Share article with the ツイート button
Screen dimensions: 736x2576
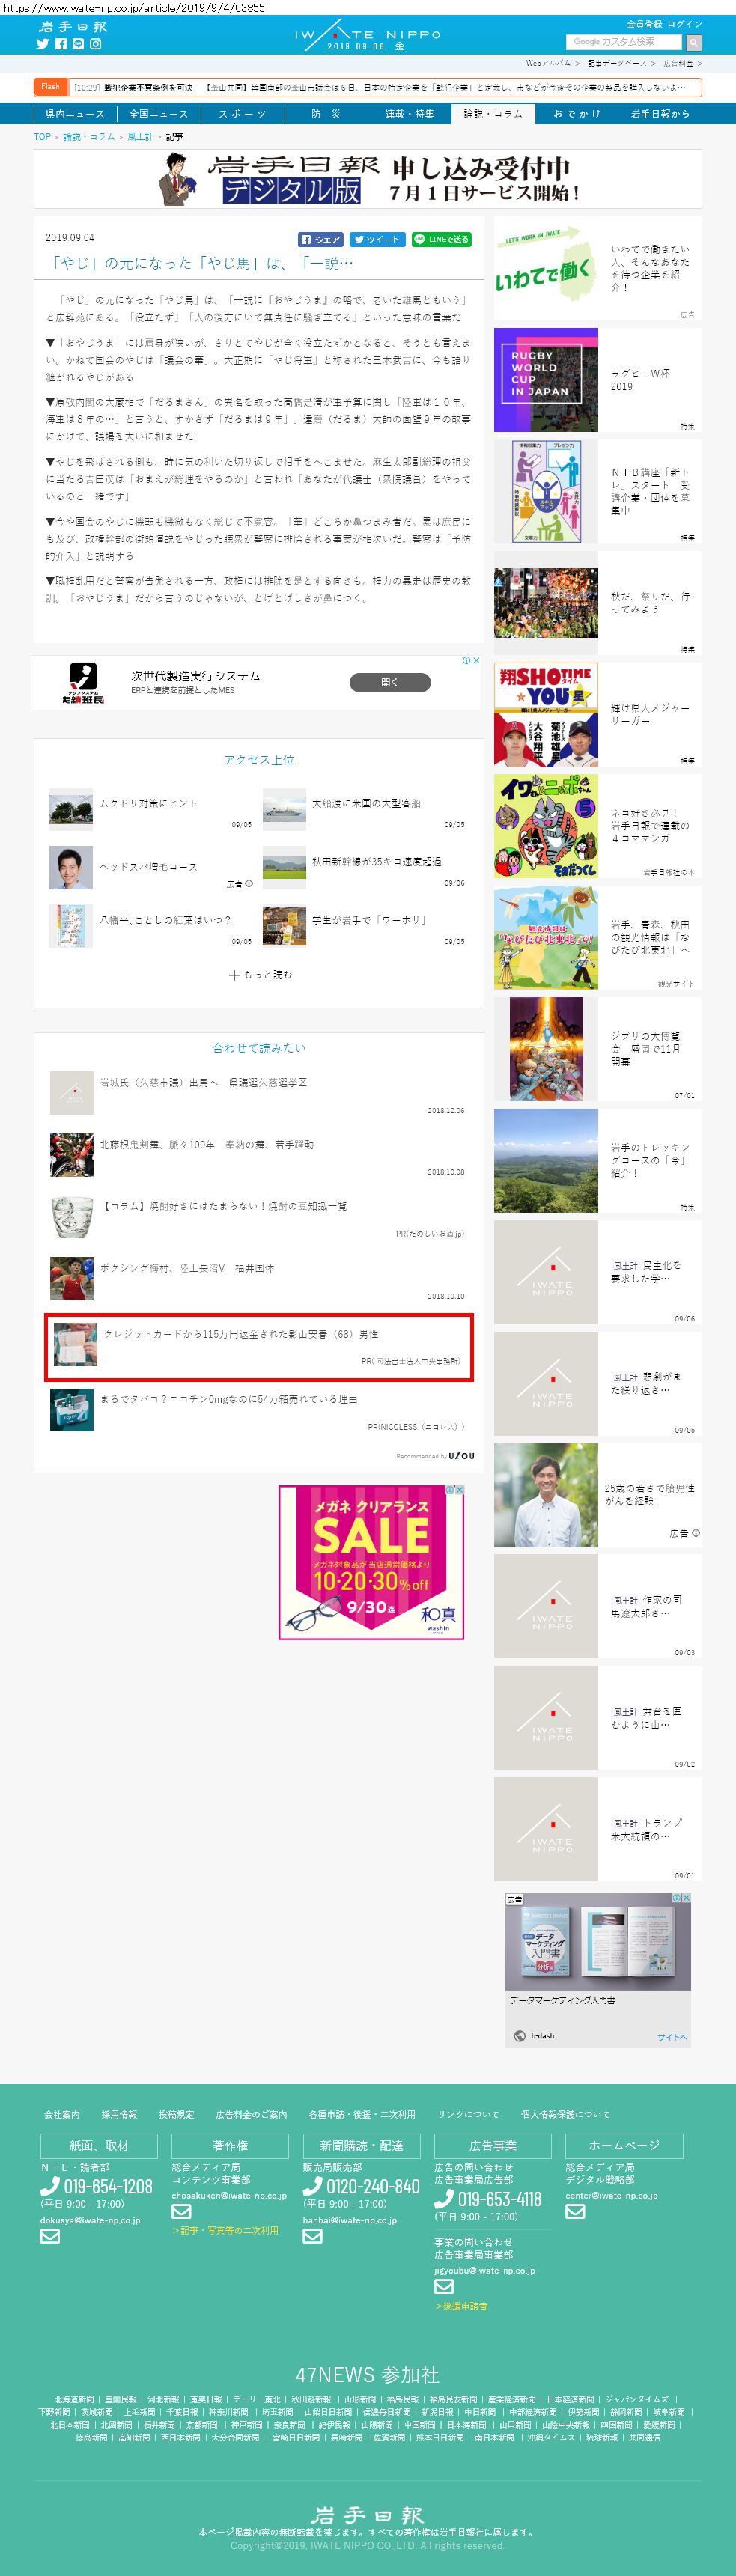(378, 240)
